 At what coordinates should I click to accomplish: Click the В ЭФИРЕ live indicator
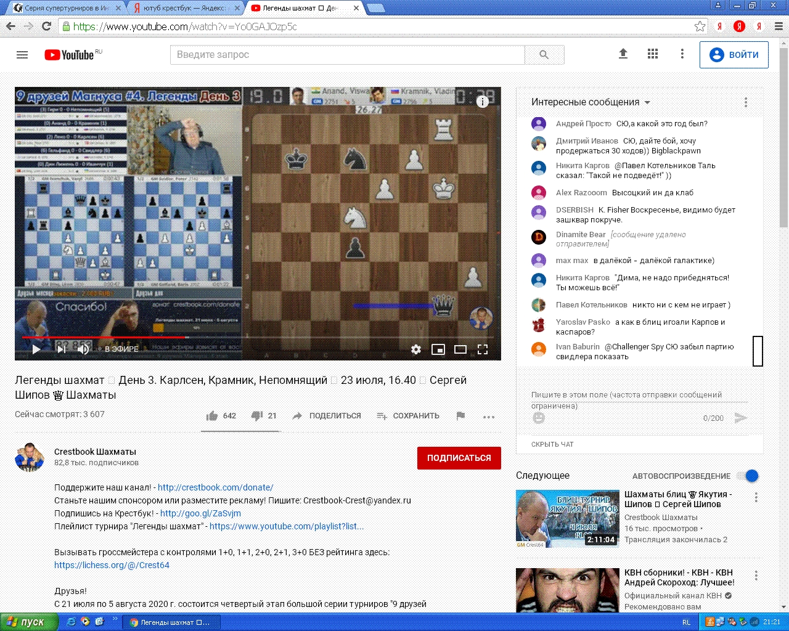tap(121, 349)
